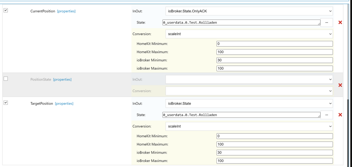The width and height of the screenshot is (352, 167).
Task: Select the PositionState characteristic label
Action: [41, 79]
